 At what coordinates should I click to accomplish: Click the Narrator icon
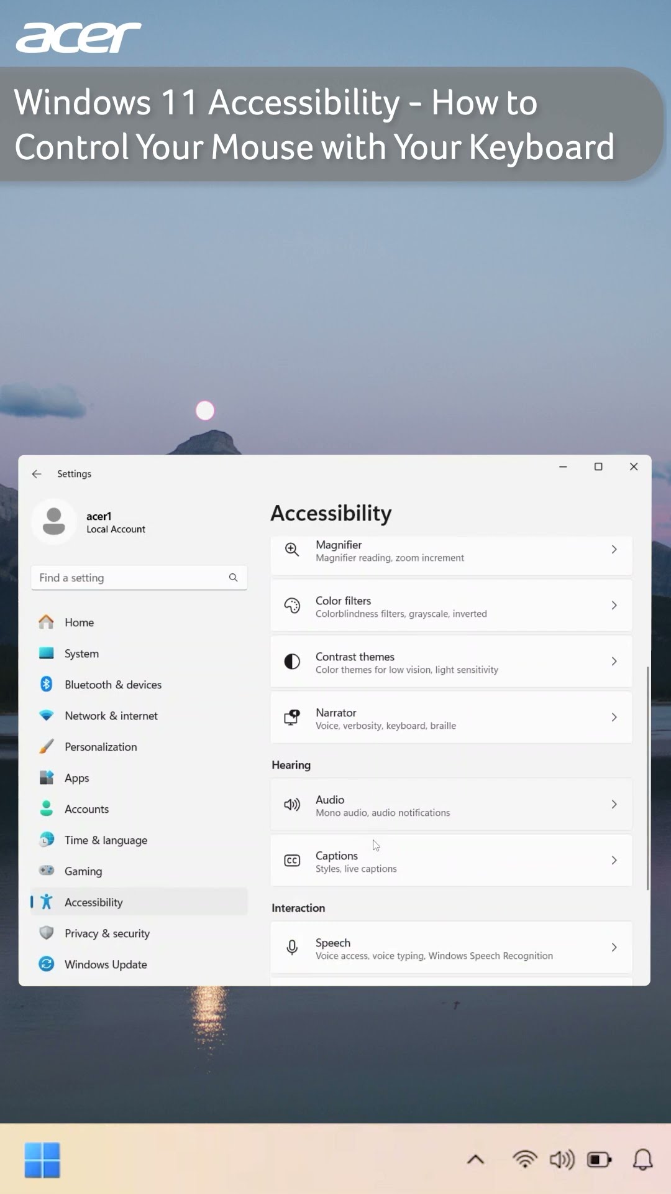point(292,718)
